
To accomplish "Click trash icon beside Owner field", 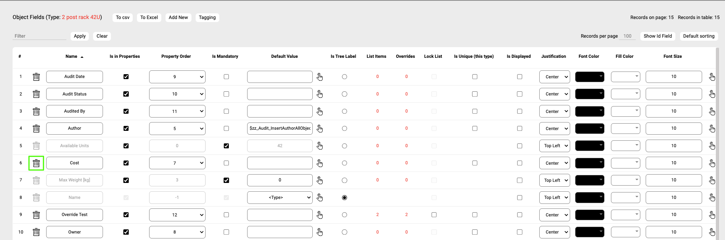I will point(36,232).
